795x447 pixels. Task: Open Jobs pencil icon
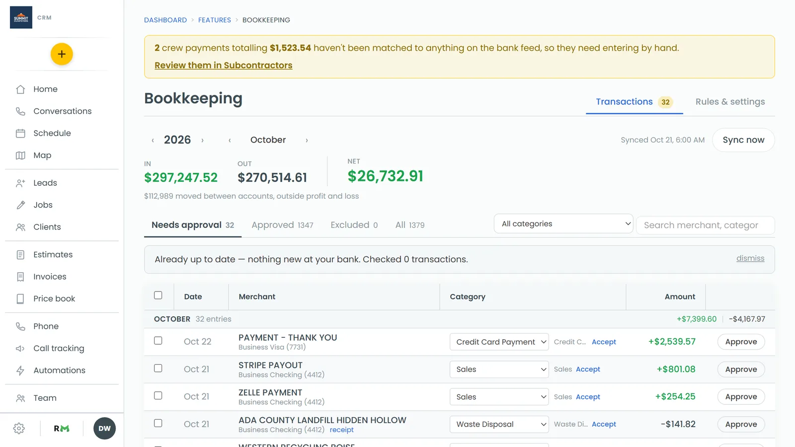coord(20,205)
